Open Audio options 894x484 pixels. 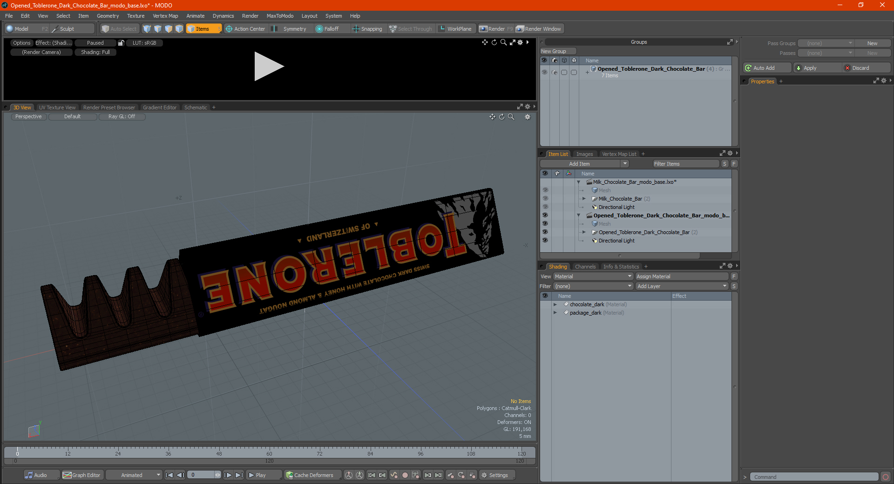[41, 475]
